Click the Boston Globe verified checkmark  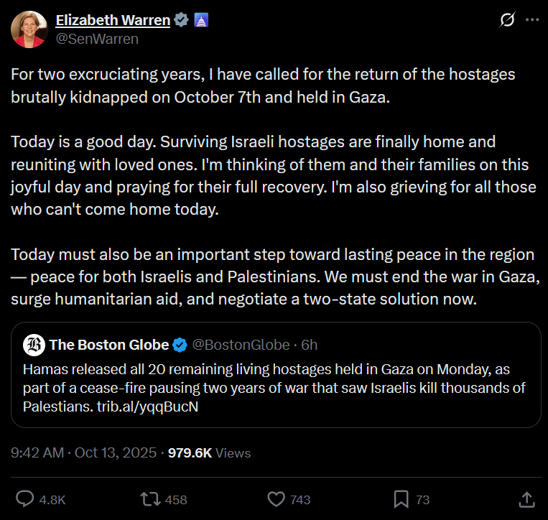pos(180,345)
